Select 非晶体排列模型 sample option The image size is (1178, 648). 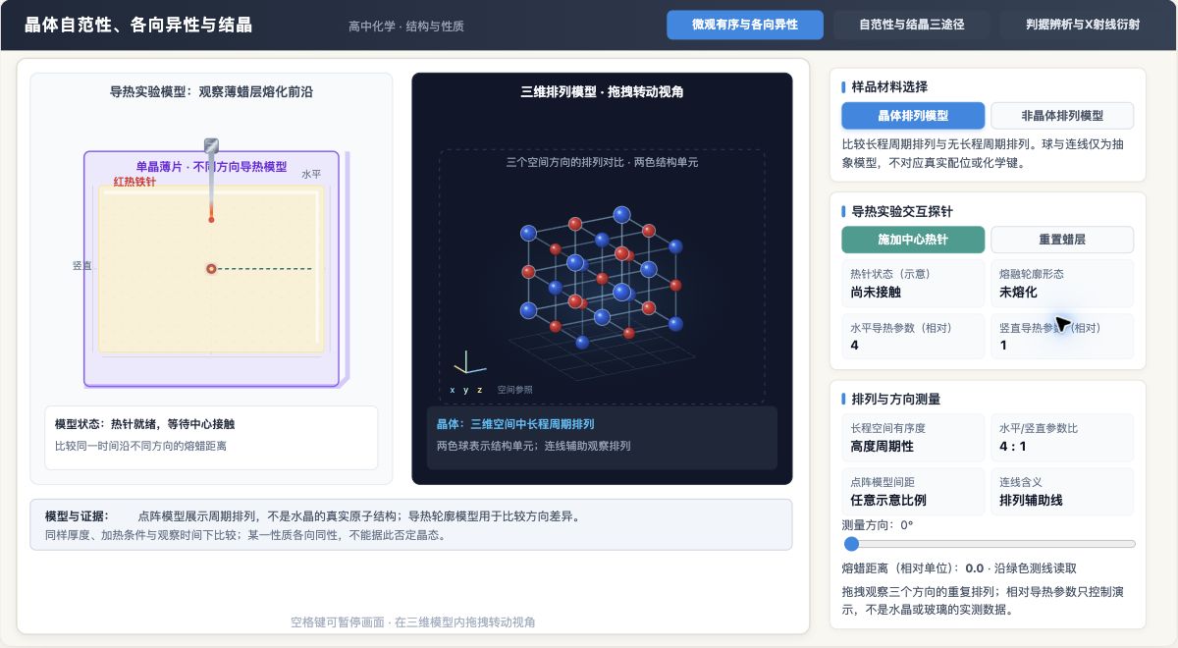[1062, 116]
